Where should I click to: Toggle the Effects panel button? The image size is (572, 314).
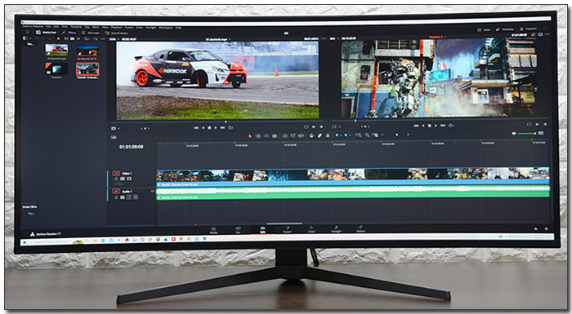[x=69, y=33]
